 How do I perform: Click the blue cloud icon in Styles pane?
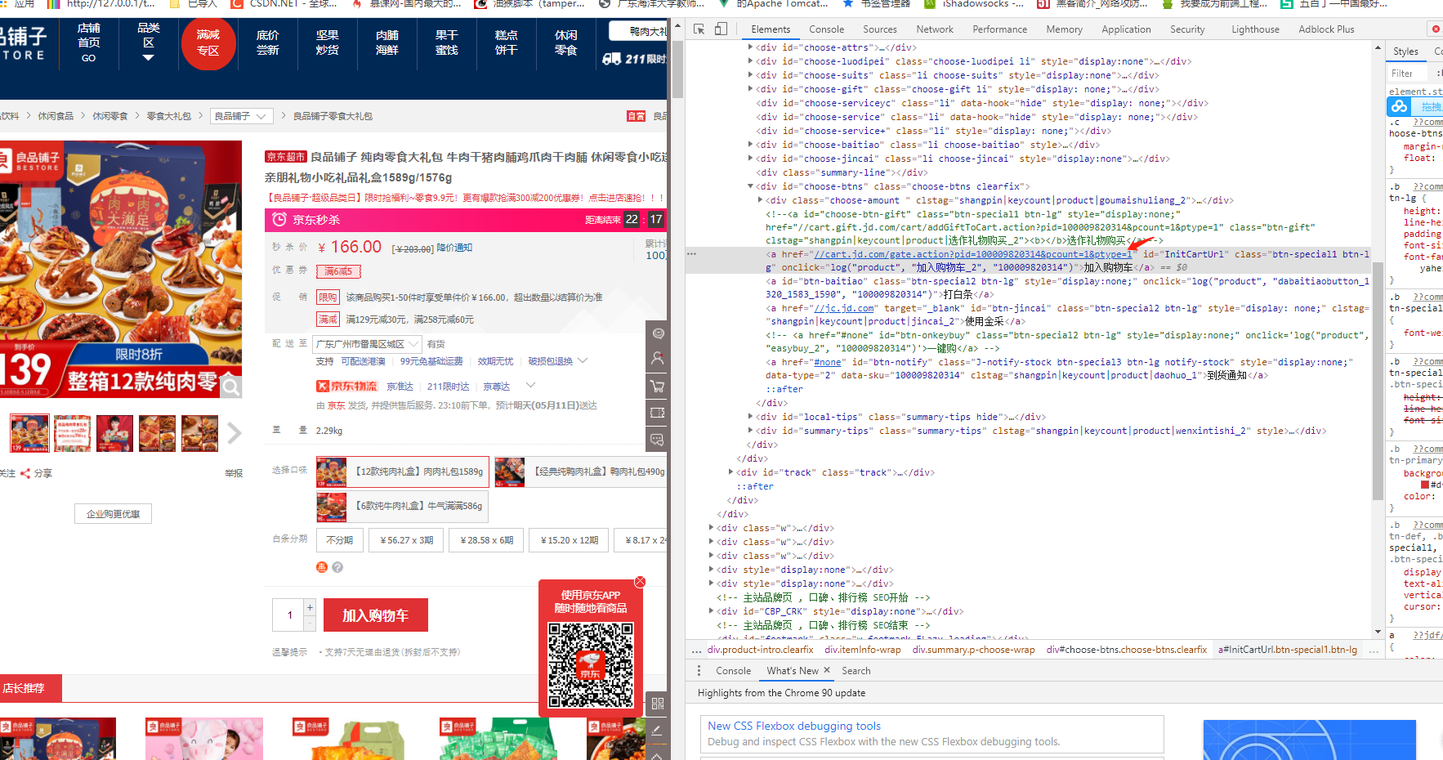[1400, 106]
